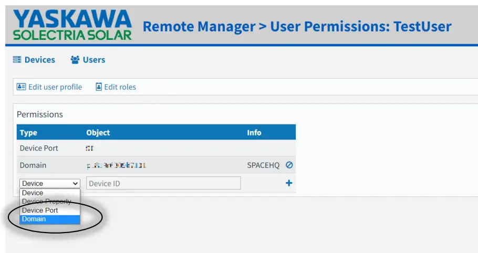Click the Yaskawa Solectria Solar logo

click(72, 25)
